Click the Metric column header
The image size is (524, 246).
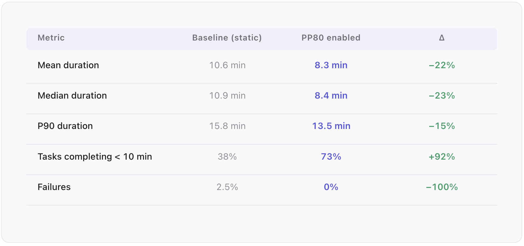pos(51,38)
